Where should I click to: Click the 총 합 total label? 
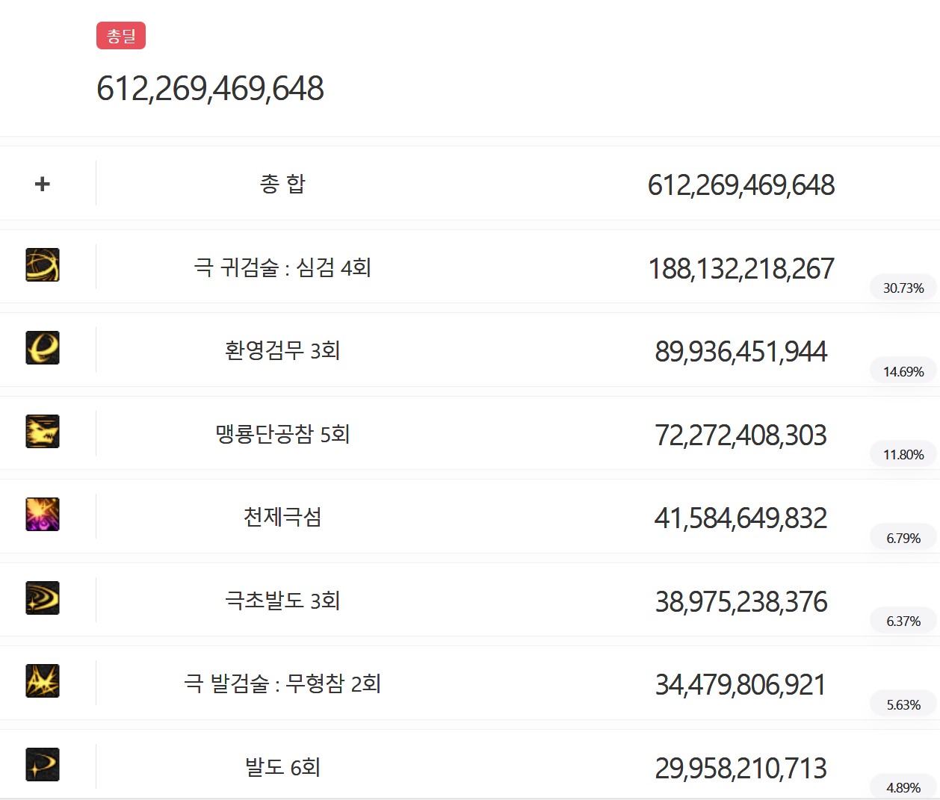click(x=282, y=184)
